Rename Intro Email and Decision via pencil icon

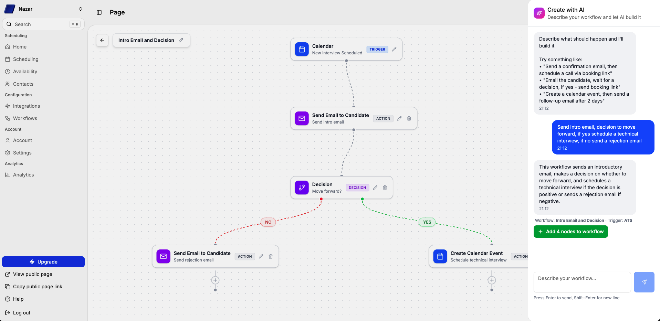pyautogui.click(x=181, y=40)
